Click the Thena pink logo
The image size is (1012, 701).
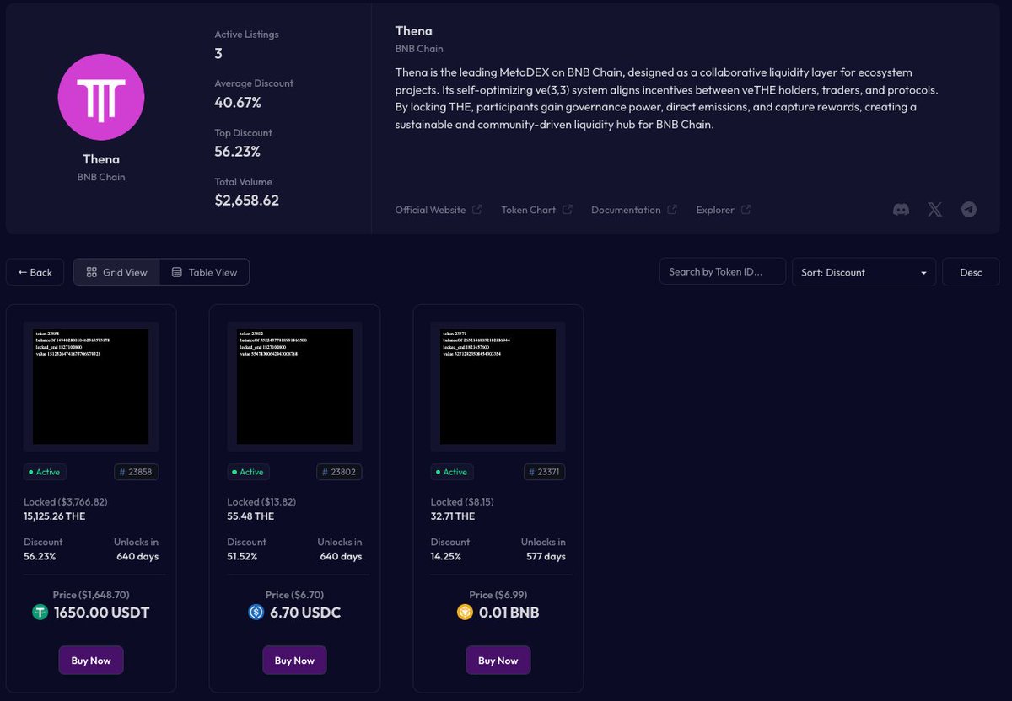(101, 97)
